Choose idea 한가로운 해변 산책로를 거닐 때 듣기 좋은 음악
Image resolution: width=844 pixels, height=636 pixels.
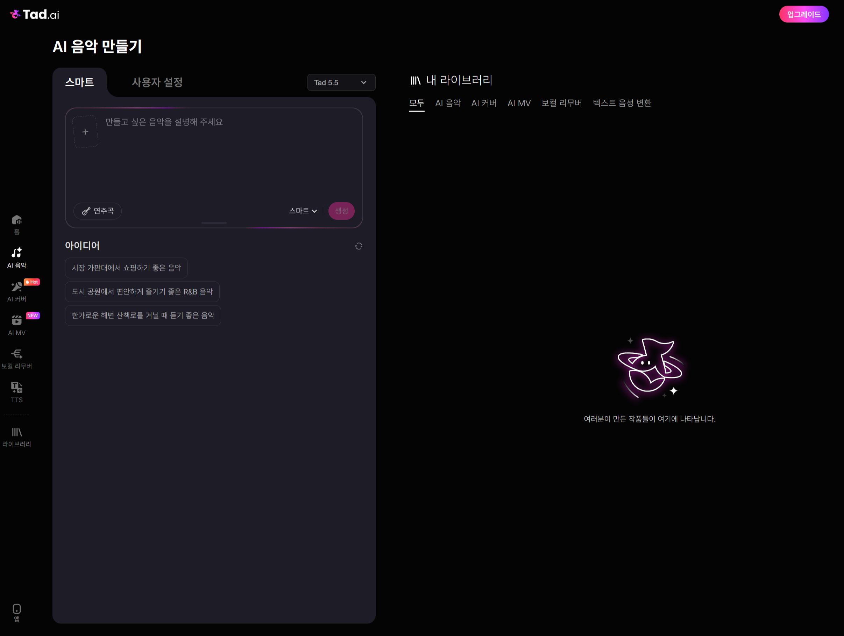143,316
